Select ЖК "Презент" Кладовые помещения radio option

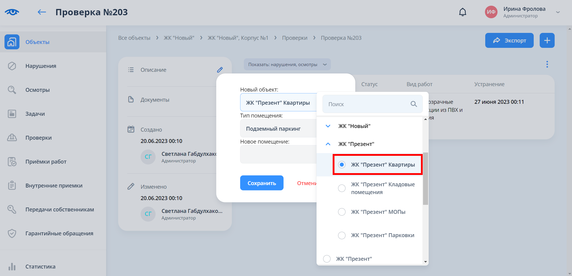point(342,188)
